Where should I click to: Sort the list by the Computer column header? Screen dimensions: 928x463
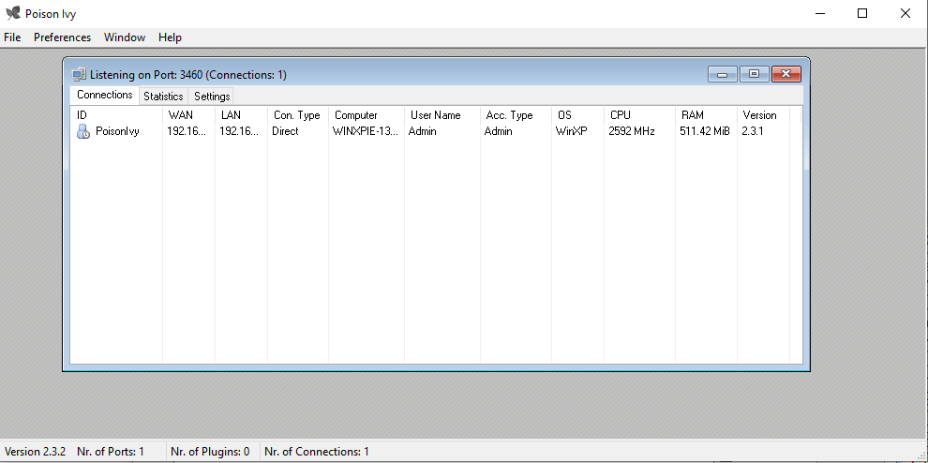point(356,115)
